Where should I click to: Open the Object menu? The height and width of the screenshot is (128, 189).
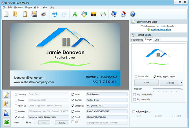tap(37, 7)
